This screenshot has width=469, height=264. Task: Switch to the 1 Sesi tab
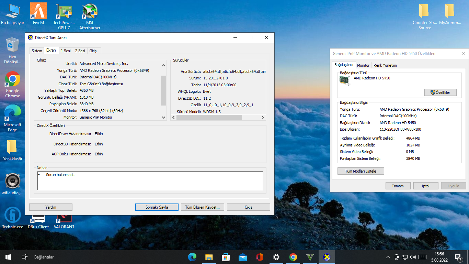pyautogui.click(x=66, y=51)
